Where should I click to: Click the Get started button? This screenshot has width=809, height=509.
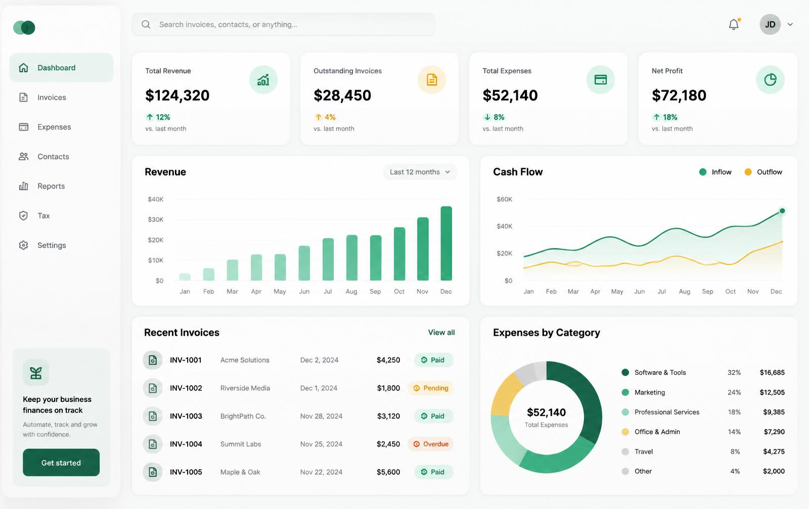click(61, 463)
